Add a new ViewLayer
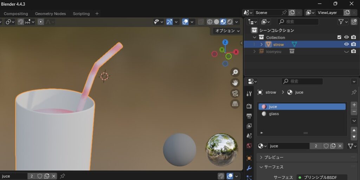Image resolution: width=360 pixels, height=180 pixels. [x=347, y=13]
